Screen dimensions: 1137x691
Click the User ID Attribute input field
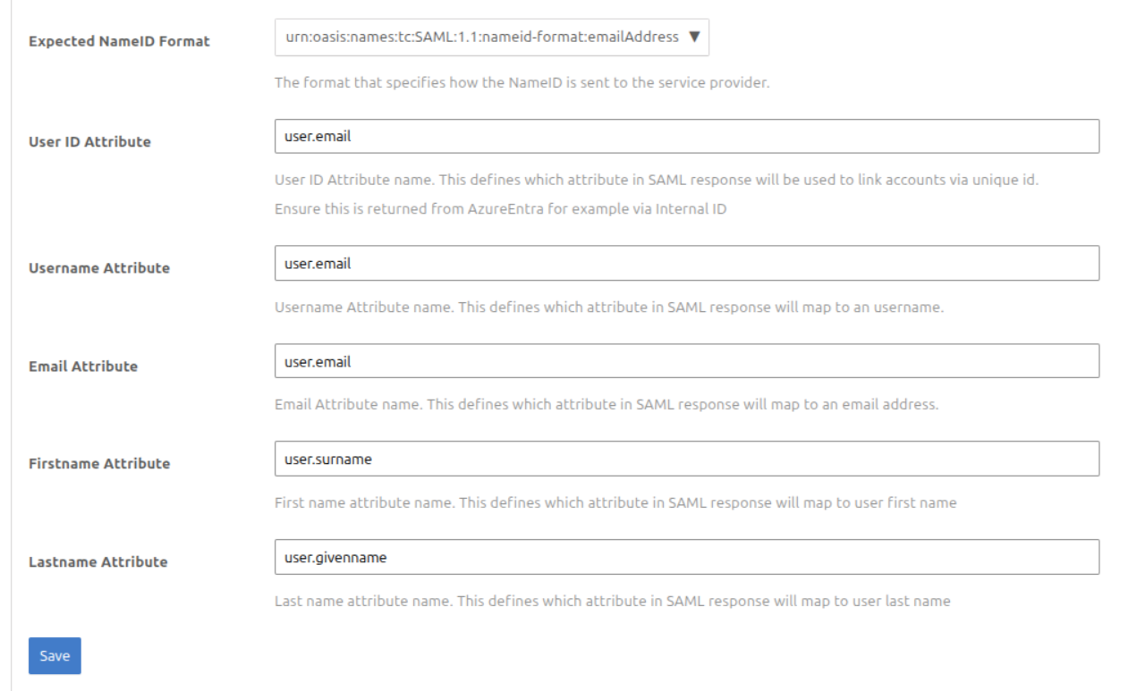(686, 137)
